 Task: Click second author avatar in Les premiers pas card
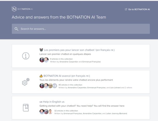(46, 60)
